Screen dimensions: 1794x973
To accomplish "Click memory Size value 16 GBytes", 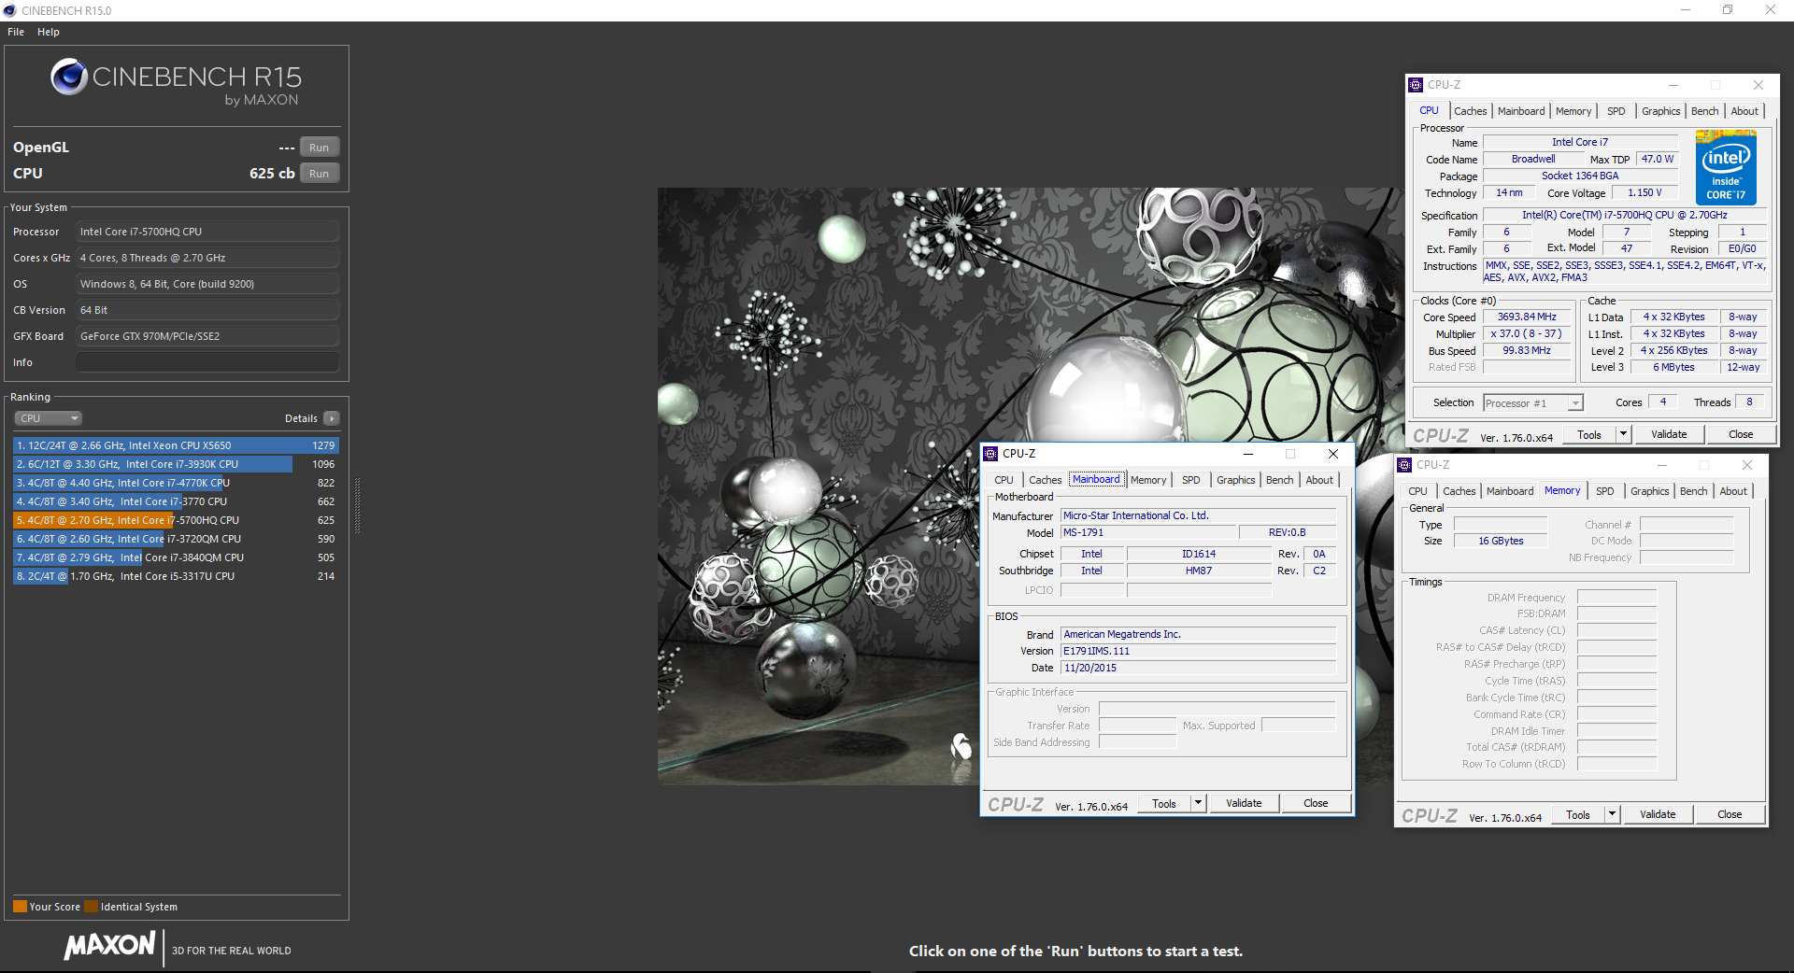I will coord(1501,541).
